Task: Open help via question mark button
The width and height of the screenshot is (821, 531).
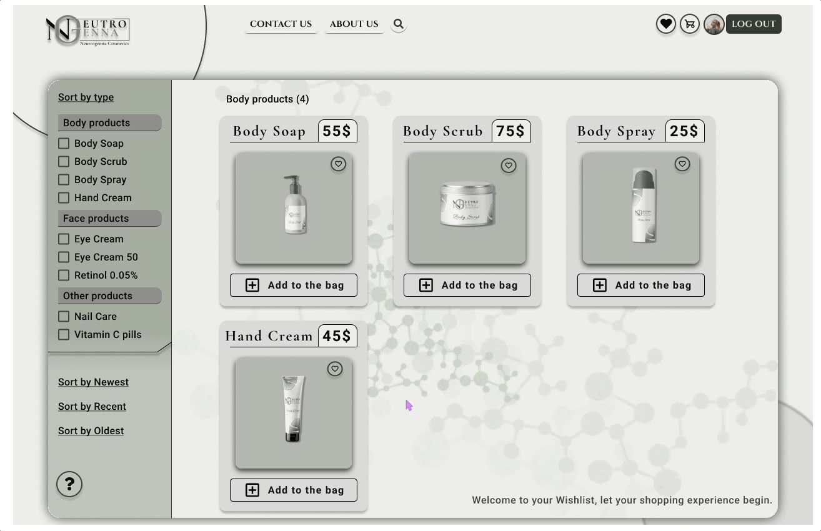Action: click(69, 484)
